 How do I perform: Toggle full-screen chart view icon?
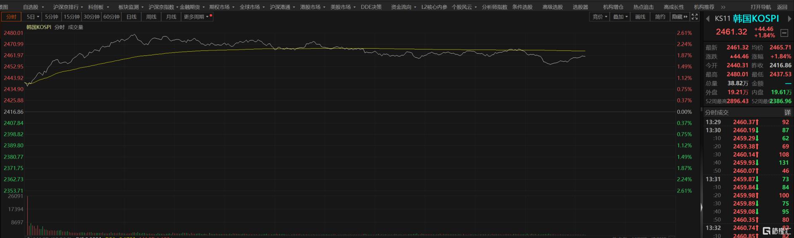(x=695, y=17)
